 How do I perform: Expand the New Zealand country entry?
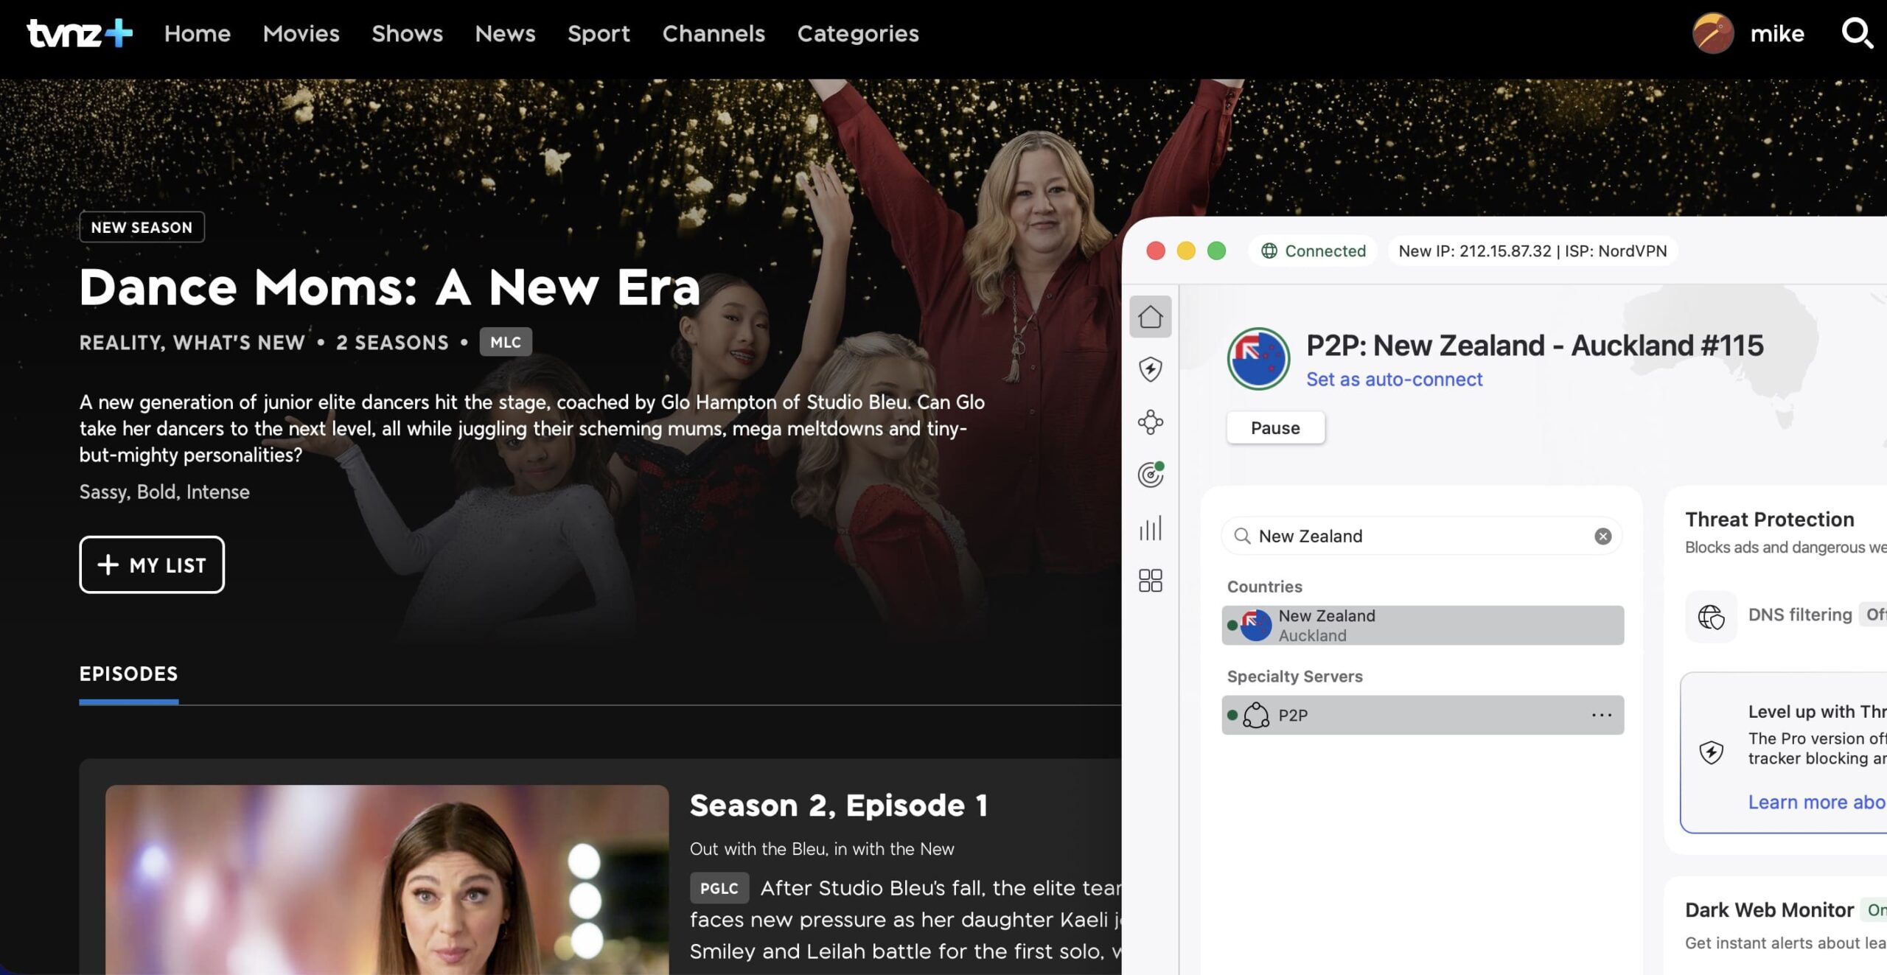tap(1423, 624)
